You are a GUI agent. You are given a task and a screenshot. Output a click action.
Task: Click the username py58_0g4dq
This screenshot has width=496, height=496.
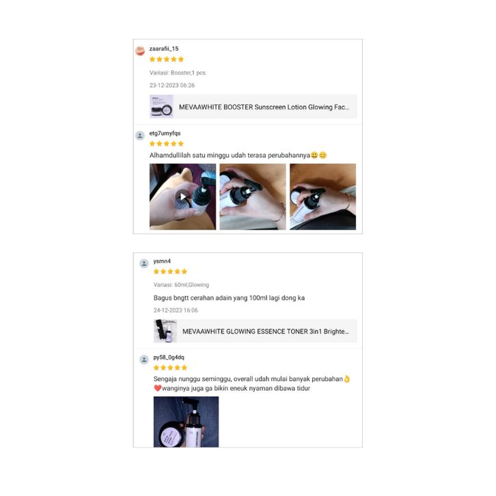169,357
